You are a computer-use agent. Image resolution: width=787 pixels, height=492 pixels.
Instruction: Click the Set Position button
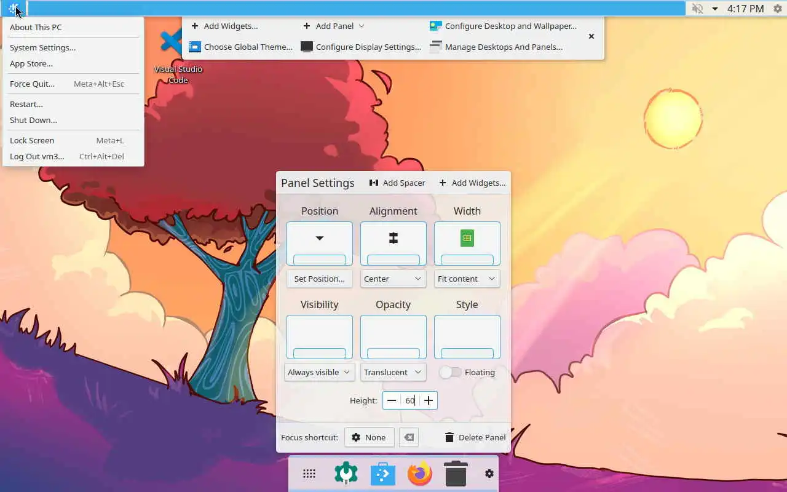(x=320, y=279)
